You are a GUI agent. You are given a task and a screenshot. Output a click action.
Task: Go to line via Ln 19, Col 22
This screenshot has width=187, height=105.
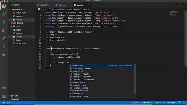point(135,102)
